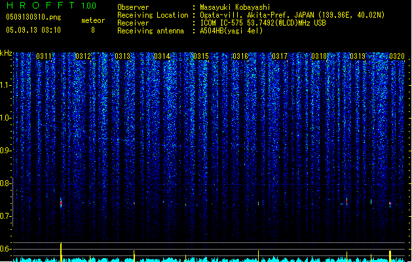The width and height of the screenshot is (412, 262).
Task: Select receiver value ICOM IC-575 53.7492 MHz USB
Action: pyautogui.click(x=263, y=23)
